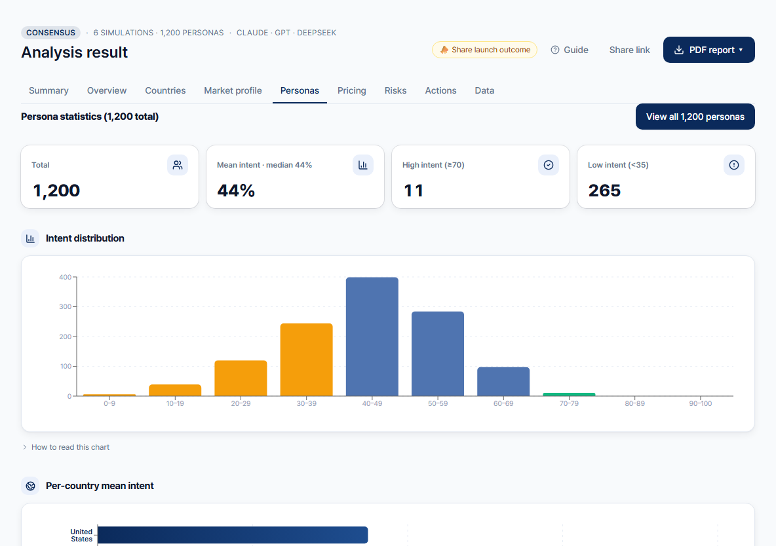Viewport: 776px width, 546px height.
Task: Expand How to read this chart
Action: 66,447
